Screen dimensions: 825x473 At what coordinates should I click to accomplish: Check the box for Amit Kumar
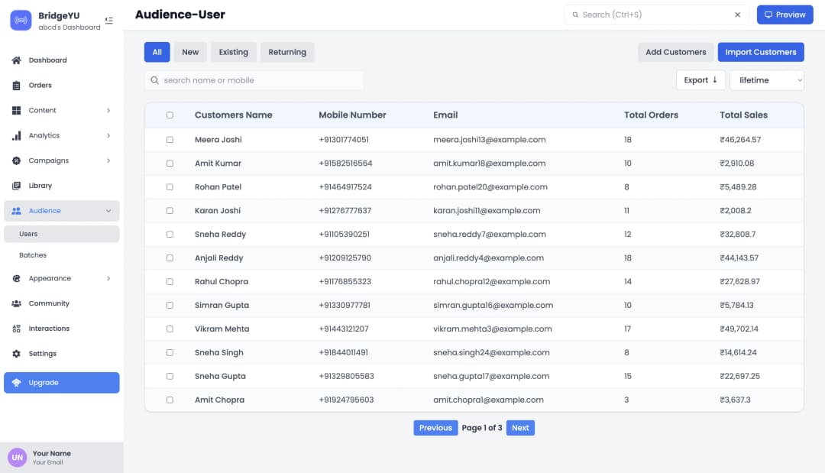pos(170,164)
